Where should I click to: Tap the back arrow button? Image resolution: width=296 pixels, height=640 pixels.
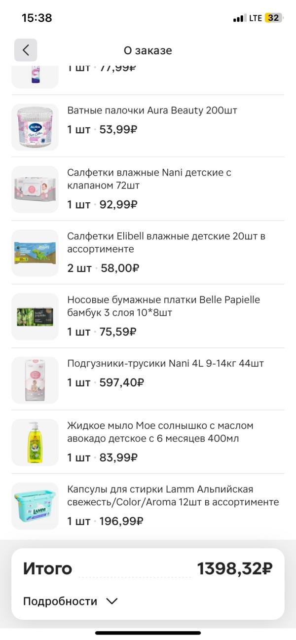tap(26, 50)
